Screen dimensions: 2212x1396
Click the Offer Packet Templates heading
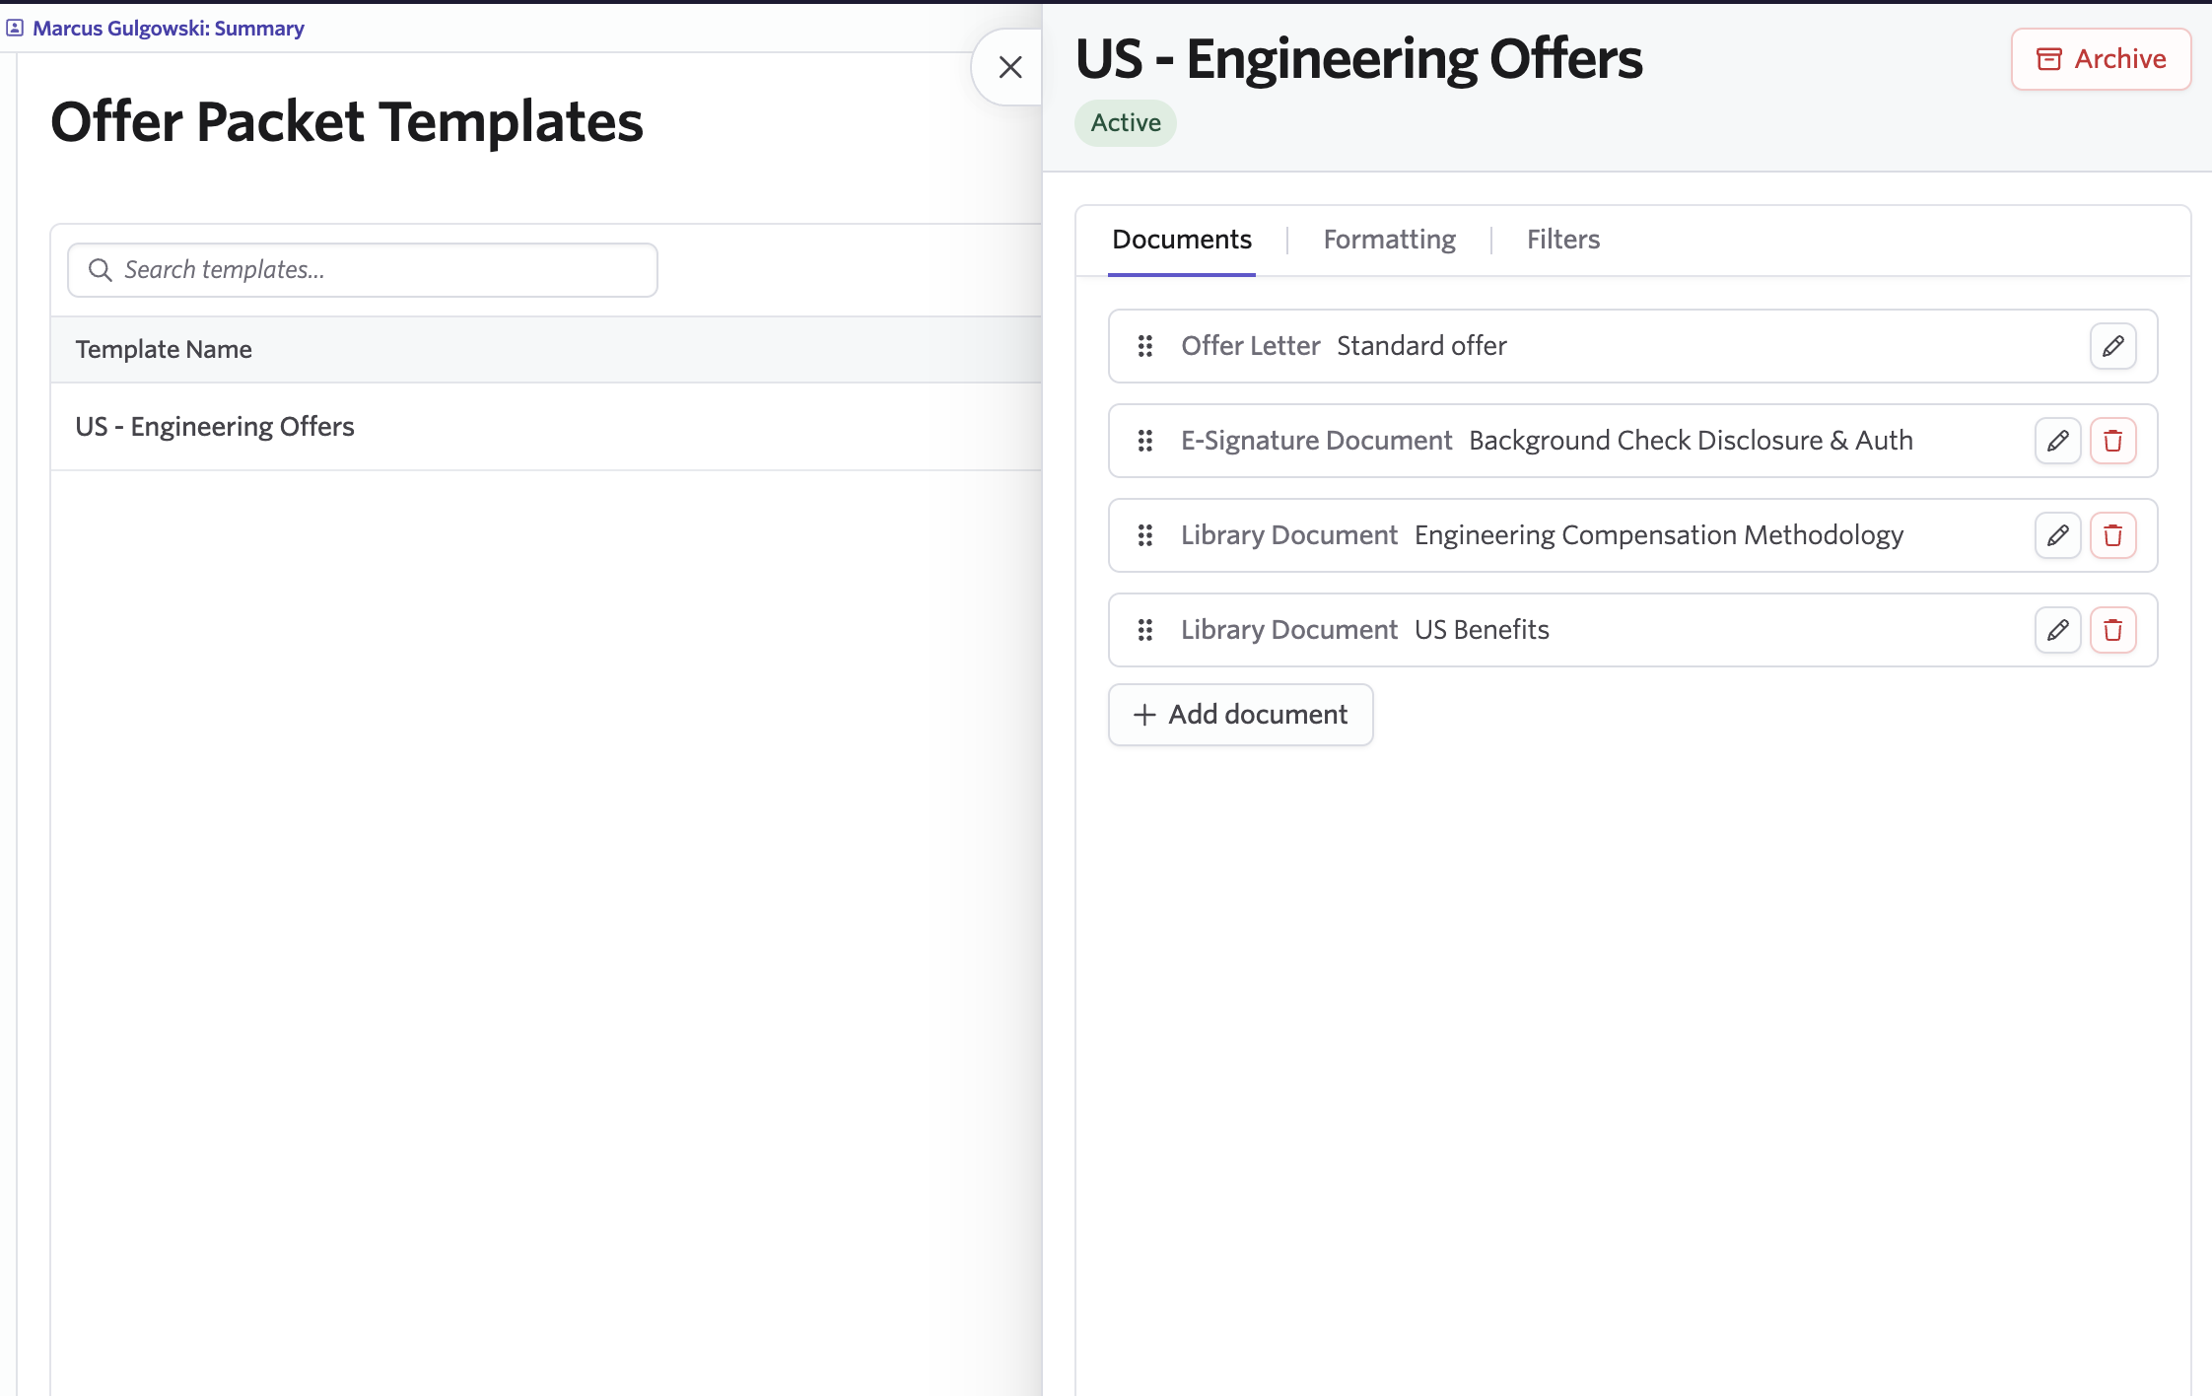pyautogui.click(x=347, y=122)
